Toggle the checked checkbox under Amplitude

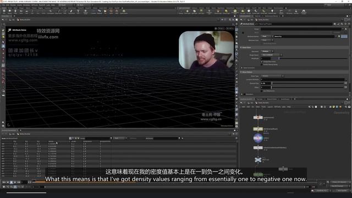tap(262, 62)
